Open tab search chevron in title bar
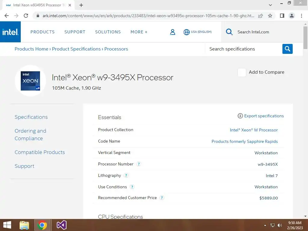Screen dimensions: 308x231 [270, 5]
